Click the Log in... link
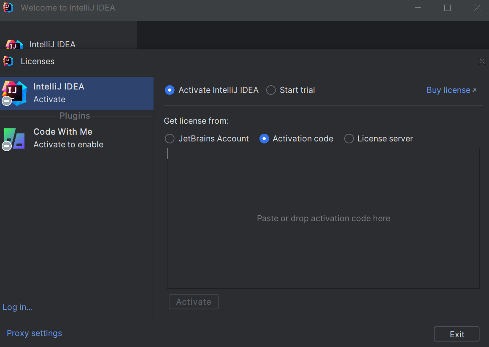This screenshot has width=489, height=347. coord(17,307)
